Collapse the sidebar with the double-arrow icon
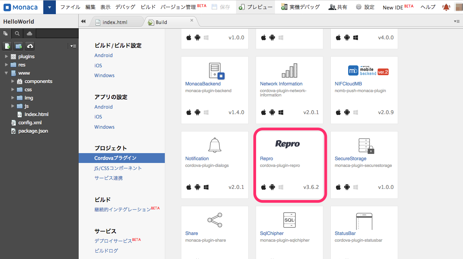463x259 pixels. (x=83, y=21)
